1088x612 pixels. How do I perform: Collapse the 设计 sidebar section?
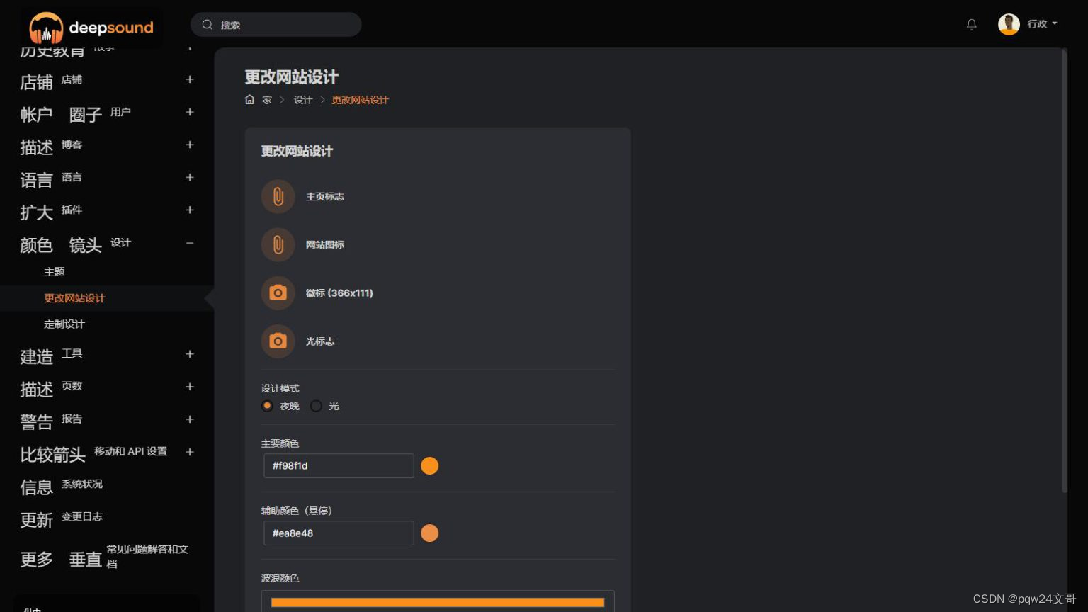coord(190,243)
